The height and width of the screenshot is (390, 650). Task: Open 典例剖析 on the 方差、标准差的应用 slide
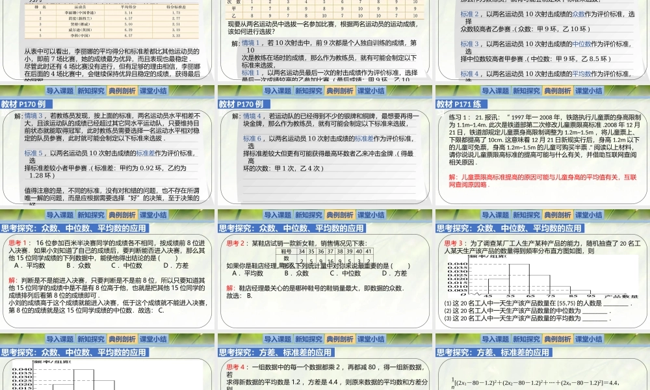pos(340,339)
